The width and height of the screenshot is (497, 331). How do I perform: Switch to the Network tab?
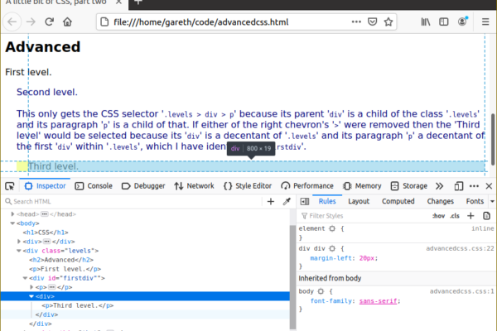coord(194,186)
